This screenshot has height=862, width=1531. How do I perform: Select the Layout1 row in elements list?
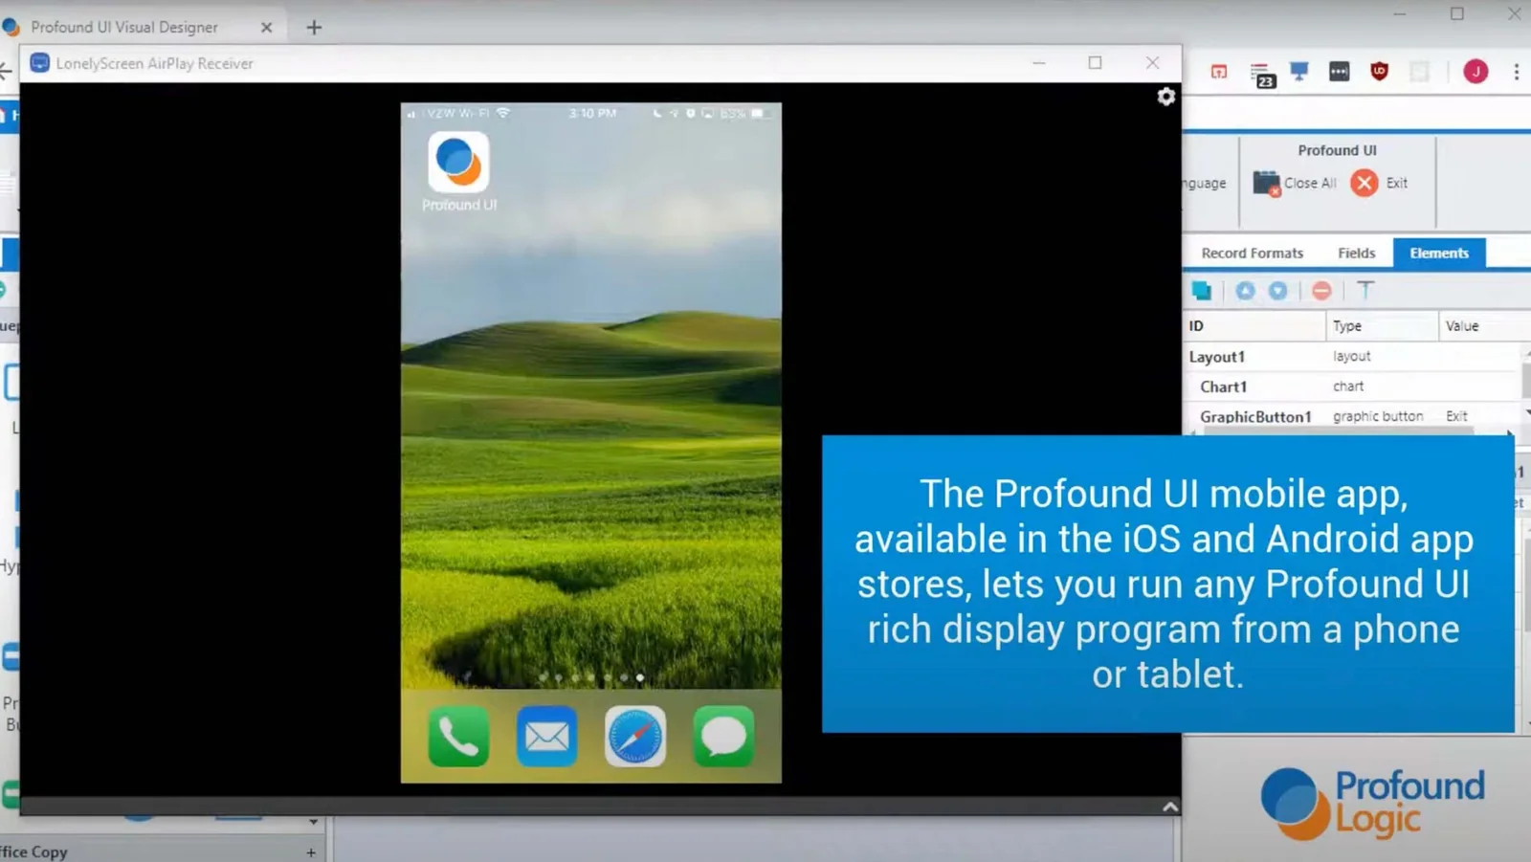pyautogui.click(x=1353, y=356)
